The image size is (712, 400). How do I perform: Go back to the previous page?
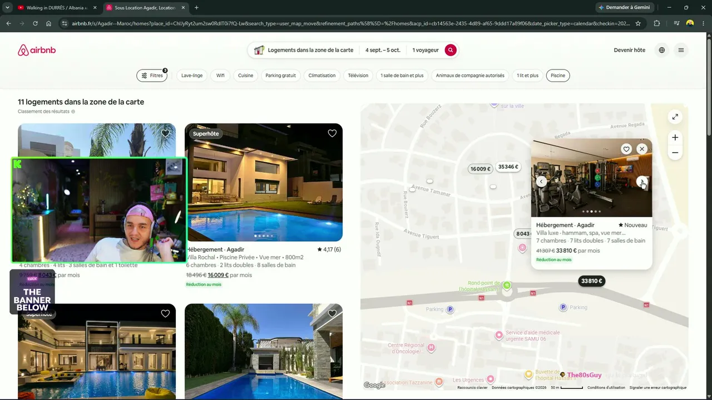click(x=8, y=23)
